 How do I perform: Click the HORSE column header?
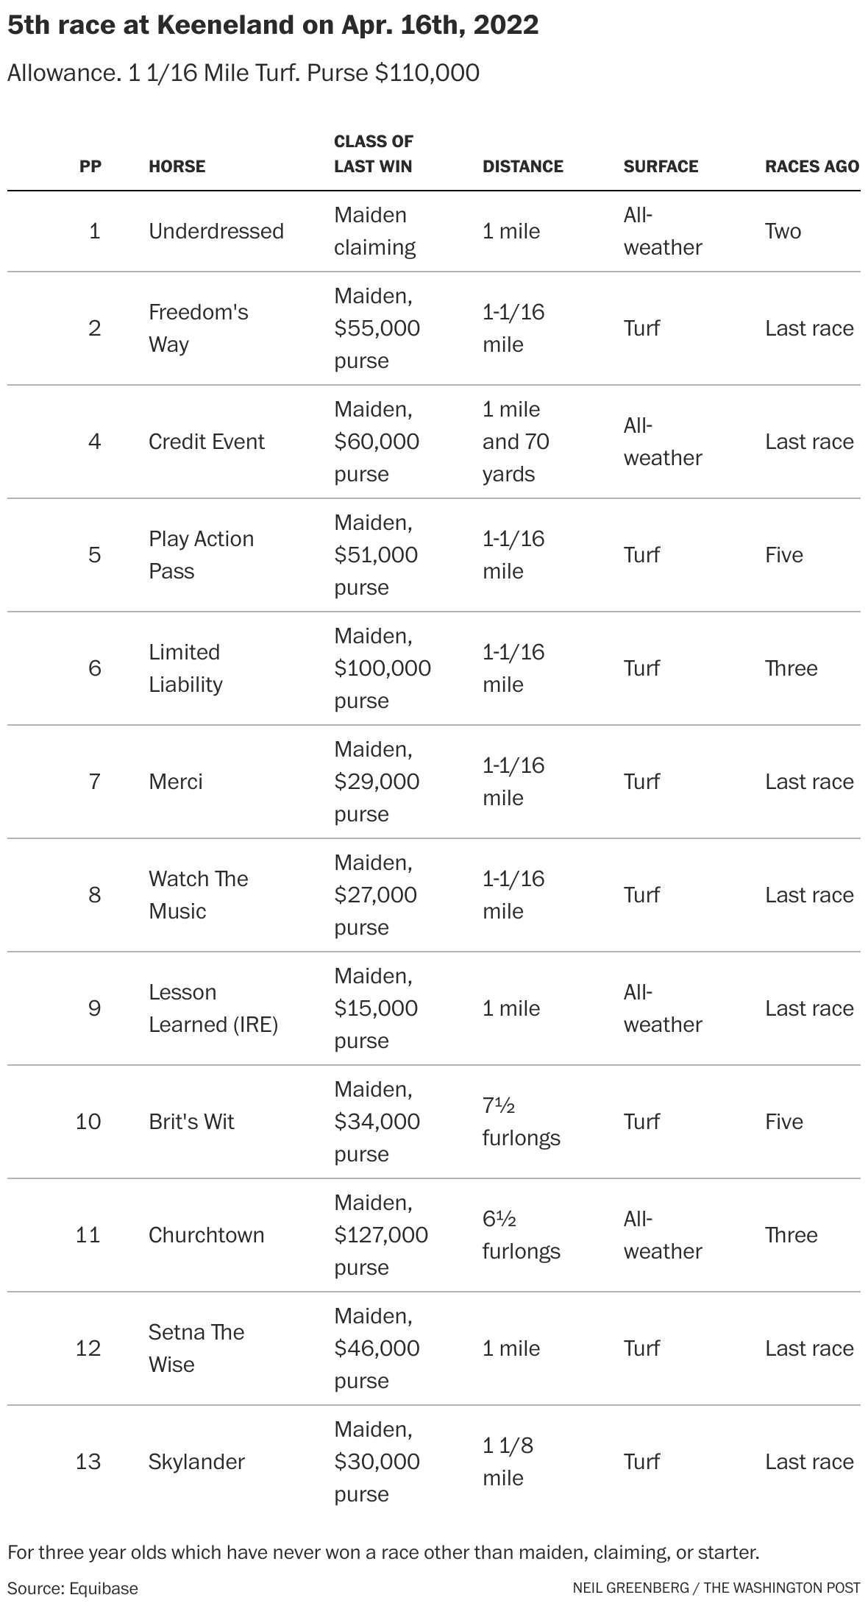coord(177,166)
